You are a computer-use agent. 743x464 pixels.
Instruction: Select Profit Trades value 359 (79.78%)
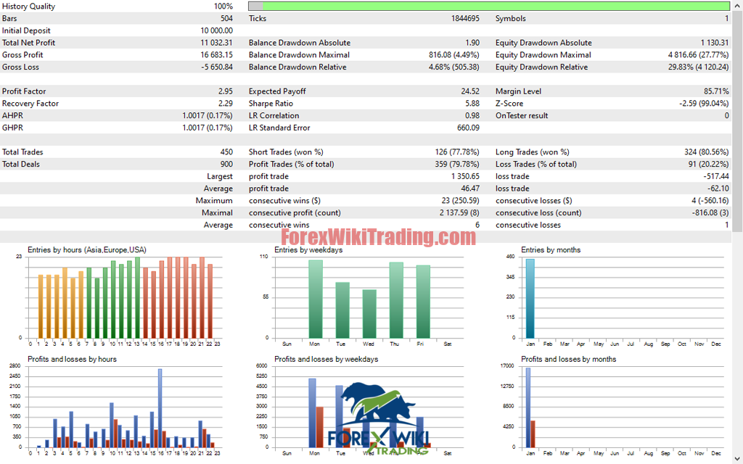(x=457, y=165)
